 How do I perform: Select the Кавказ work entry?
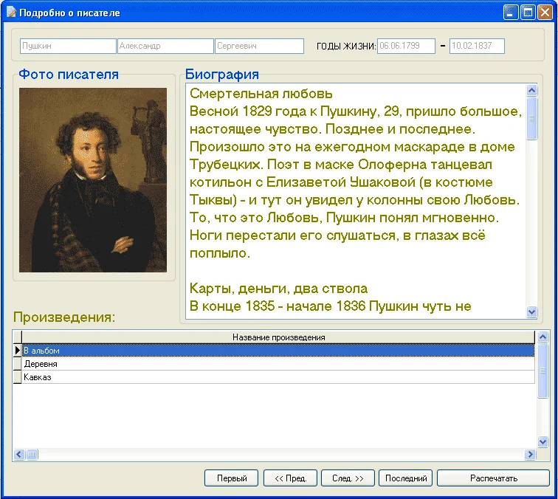click(278, 377)
